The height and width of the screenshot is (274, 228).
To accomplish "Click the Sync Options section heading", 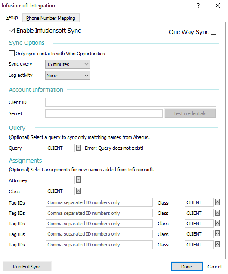I will (27, 43).
